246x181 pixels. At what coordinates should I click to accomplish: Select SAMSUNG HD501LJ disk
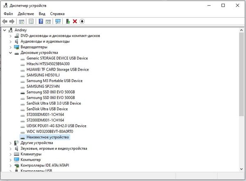pos(43,75)
